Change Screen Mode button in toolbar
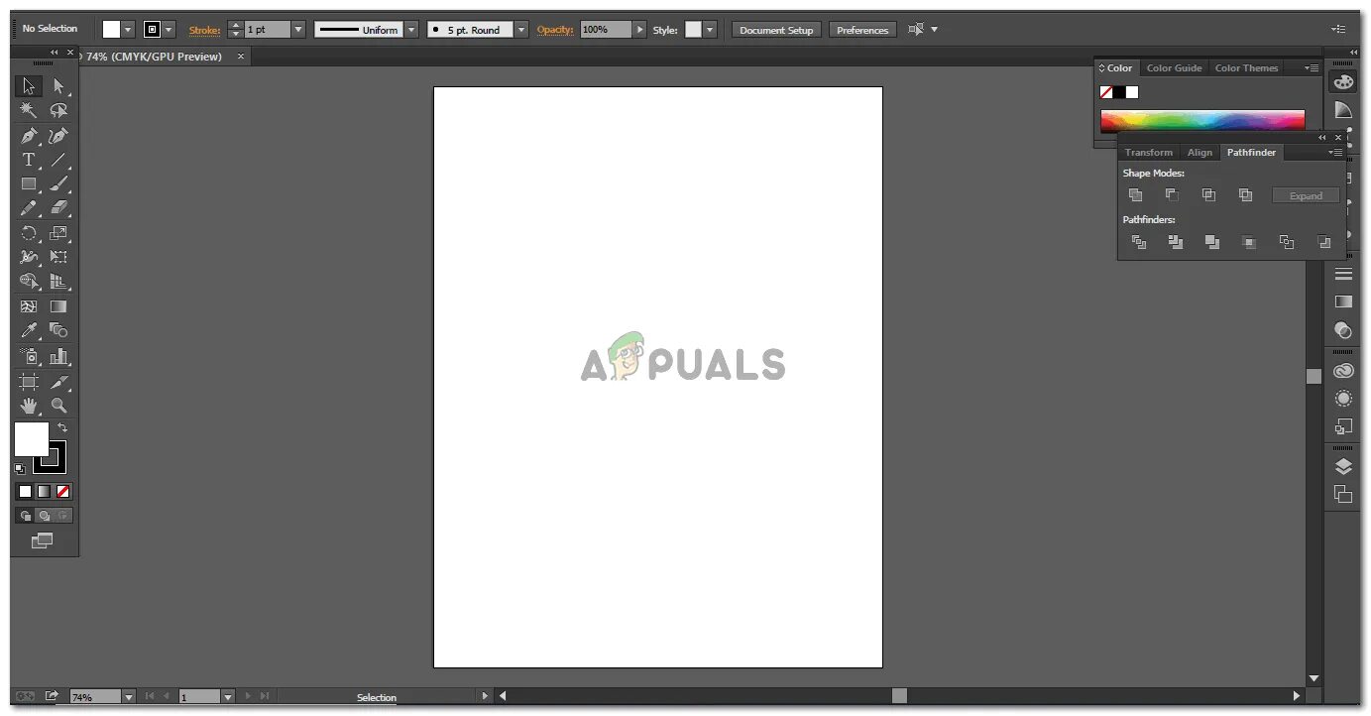This screenshot has width=1371, height=716. point(43,540)
